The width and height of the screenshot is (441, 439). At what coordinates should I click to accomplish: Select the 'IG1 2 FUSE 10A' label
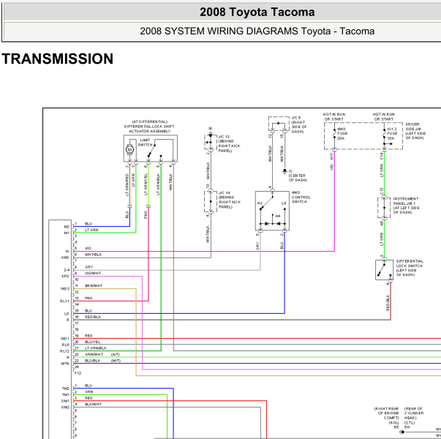(392, 134)
